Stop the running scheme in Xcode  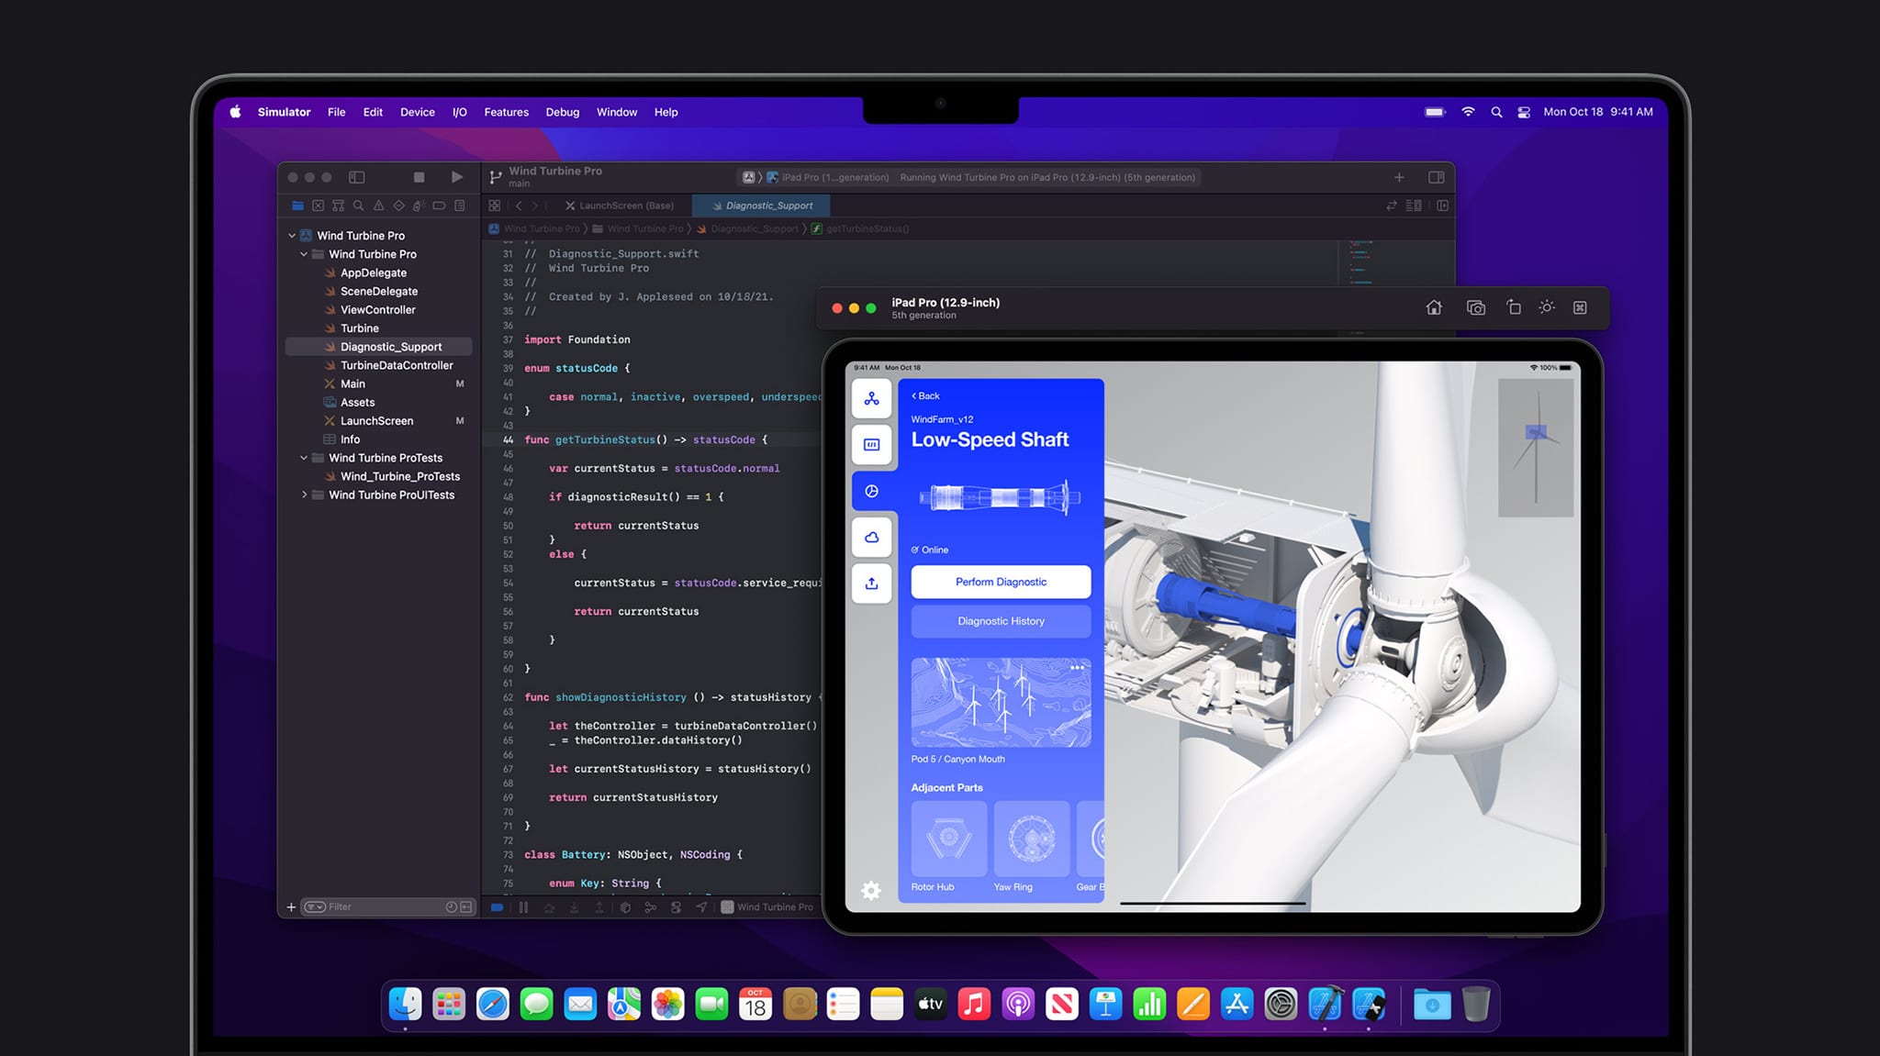419,177
